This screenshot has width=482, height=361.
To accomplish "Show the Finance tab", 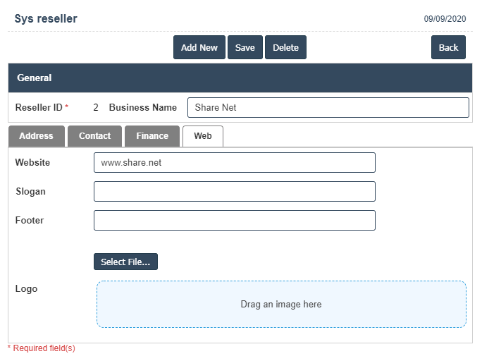I will click(152, 136).
